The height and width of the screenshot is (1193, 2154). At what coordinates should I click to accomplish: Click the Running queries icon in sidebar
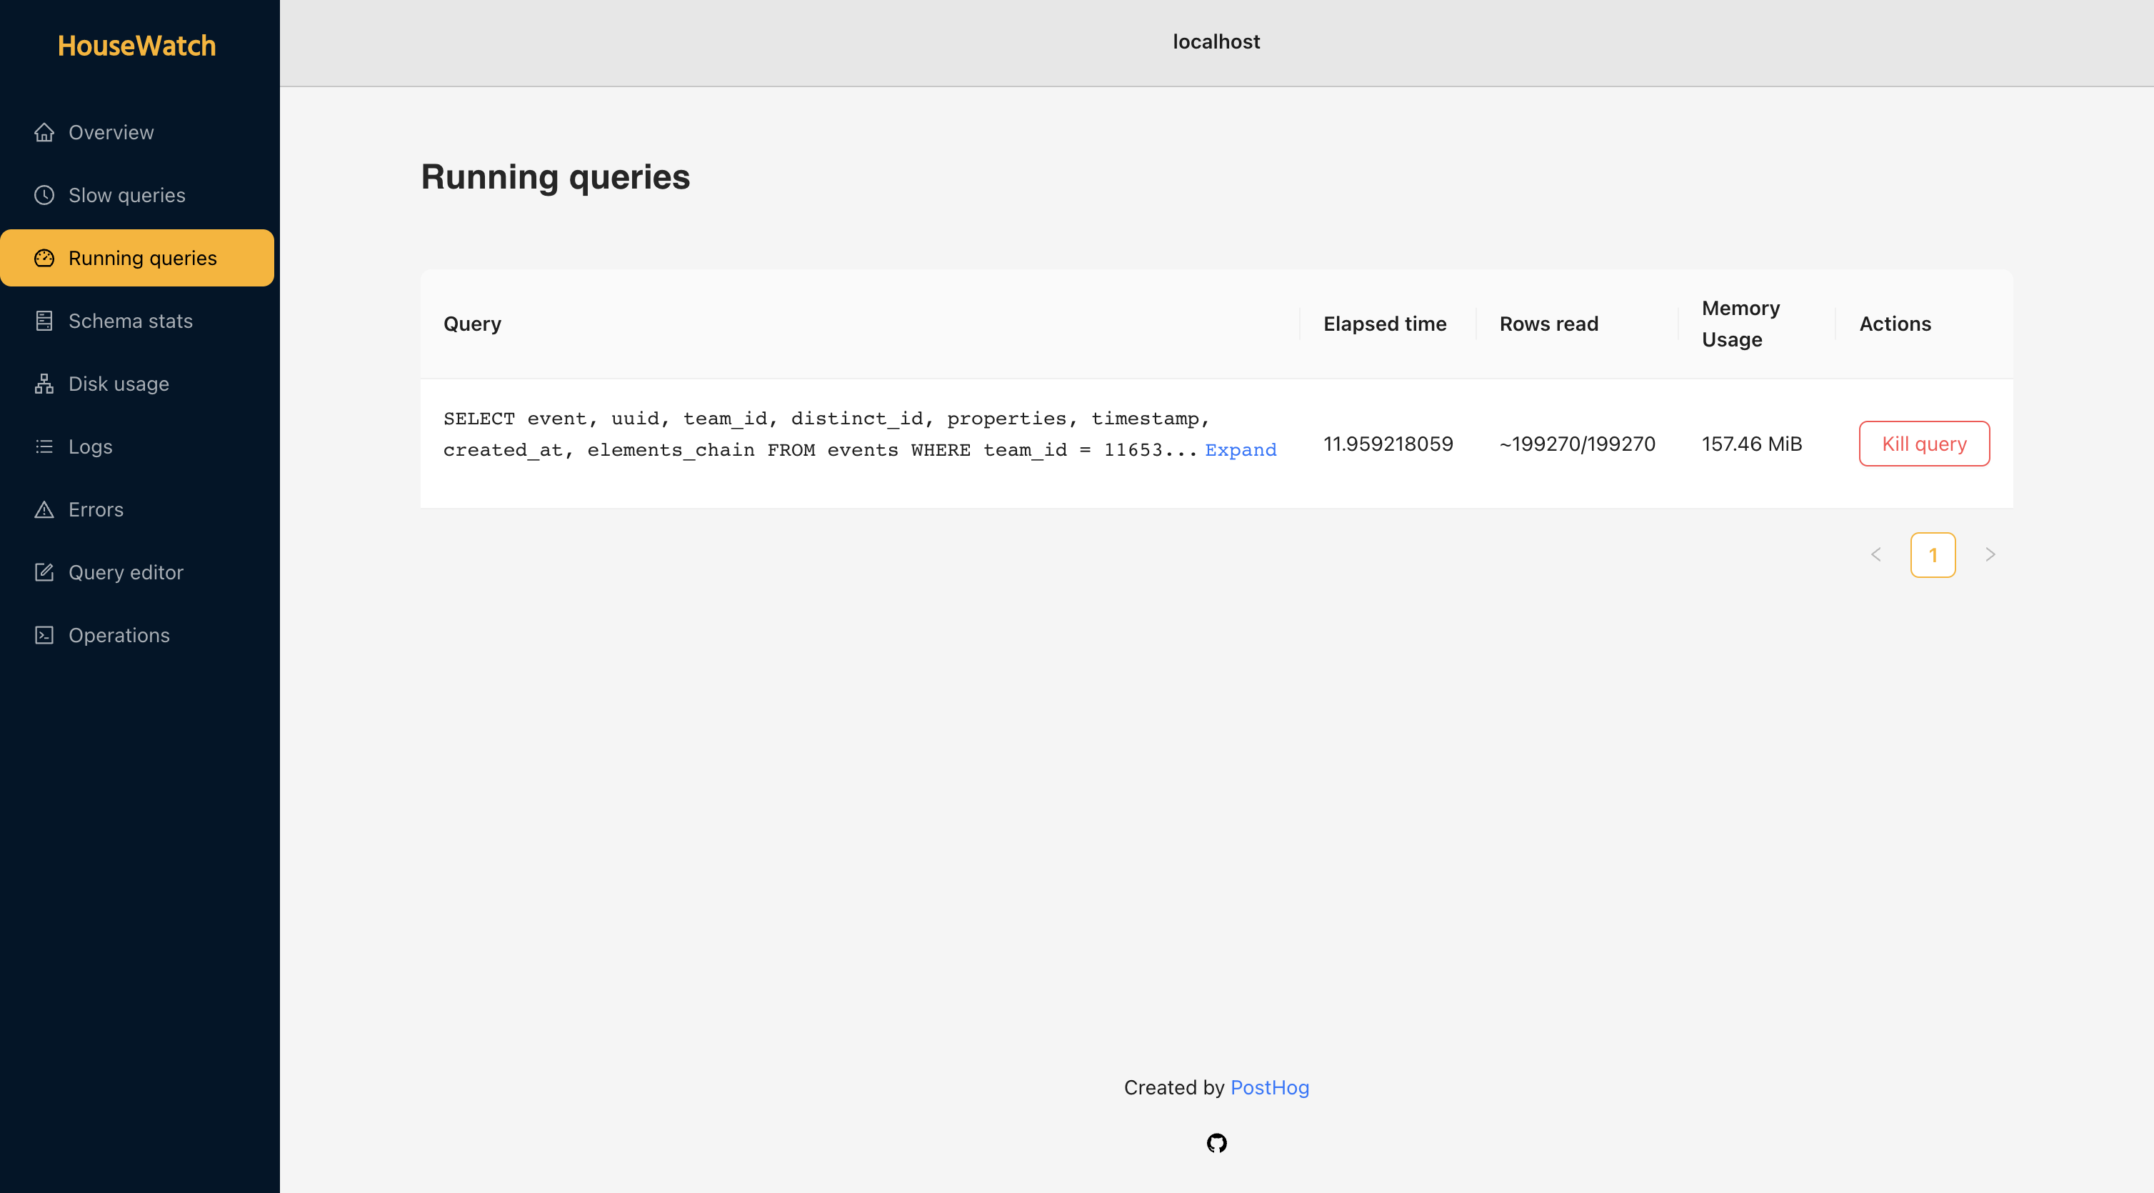43,257
